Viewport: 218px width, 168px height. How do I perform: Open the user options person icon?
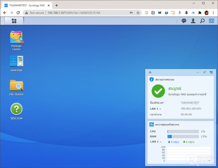point(193,21)
